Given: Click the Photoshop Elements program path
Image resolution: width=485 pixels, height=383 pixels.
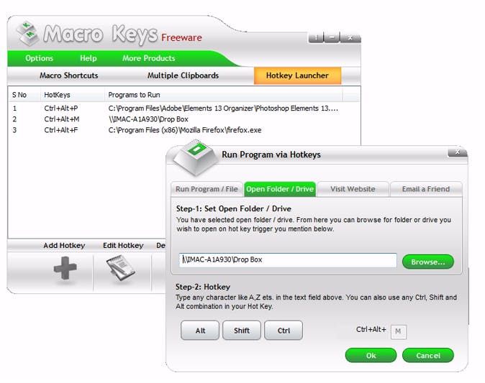Looking at the screenshot, I should point(223,109).
